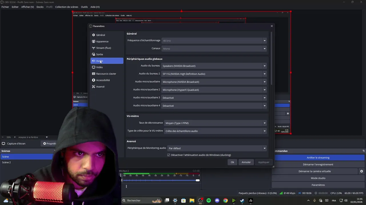Click the microphone tray icon
366x205 pixels.
[315, 200]
